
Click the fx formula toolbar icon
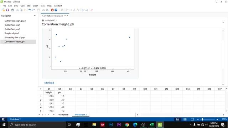pyautogui.click(x=62, y=10)
